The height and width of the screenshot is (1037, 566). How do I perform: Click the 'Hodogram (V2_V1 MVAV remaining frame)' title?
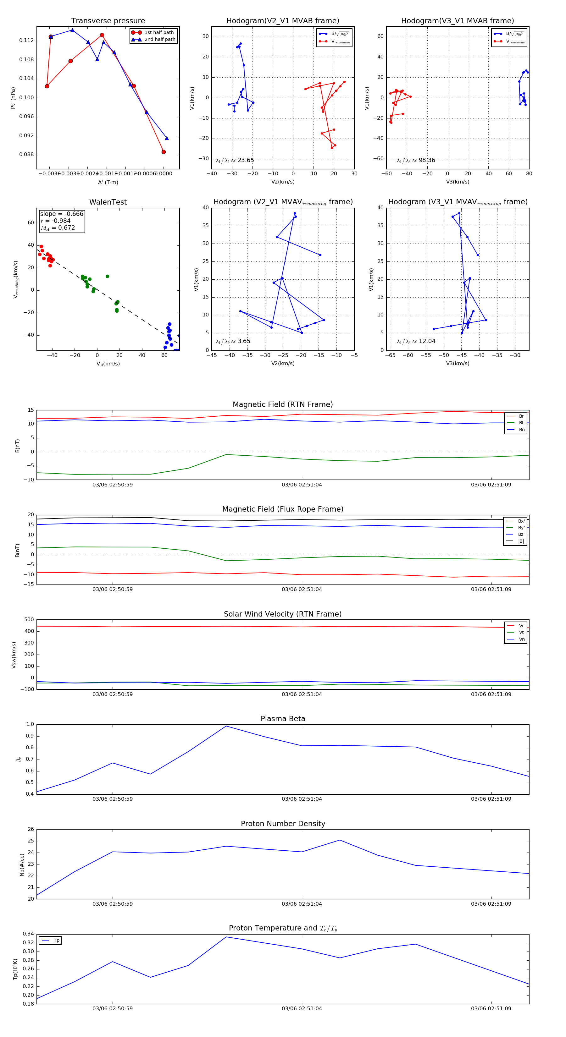point(283,202)
